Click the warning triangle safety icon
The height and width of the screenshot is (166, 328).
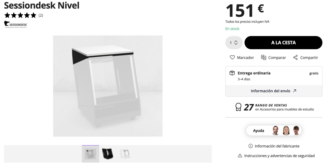pyautogui.click(x=240, y=156)
